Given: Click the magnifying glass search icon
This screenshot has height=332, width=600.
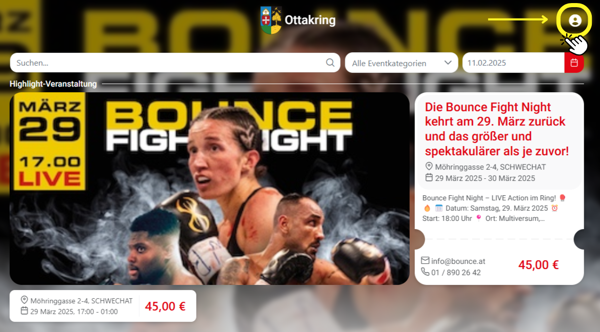Looking at the screenshot, I should [330, 63].
